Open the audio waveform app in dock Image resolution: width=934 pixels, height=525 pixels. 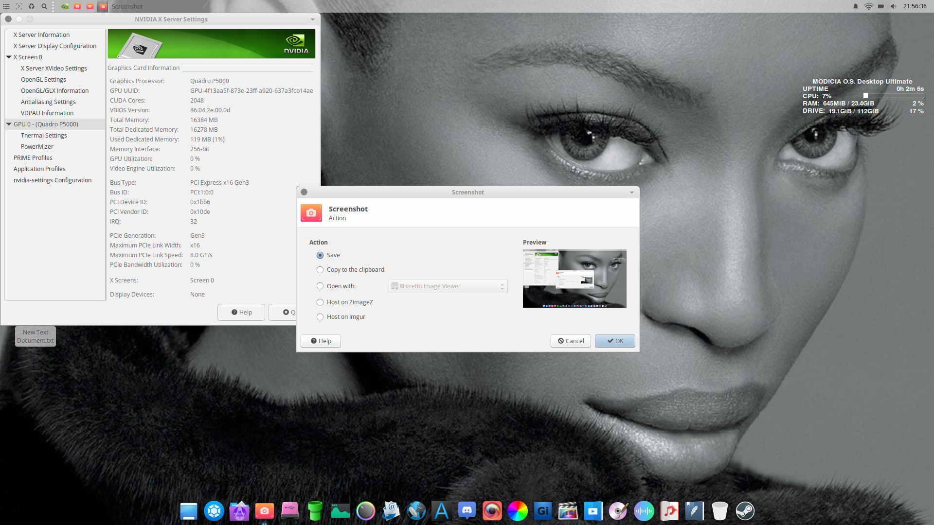point(644,511)
